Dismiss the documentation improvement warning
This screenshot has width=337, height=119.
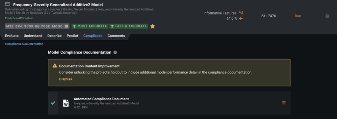click(65, 79)
